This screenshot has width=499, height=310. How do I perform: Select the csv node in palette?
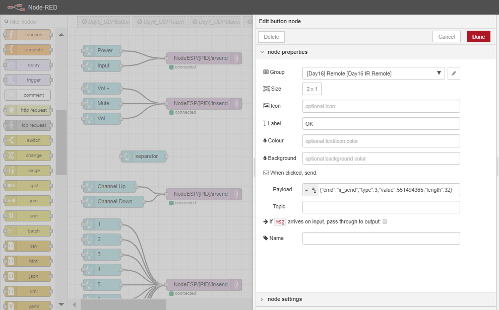(x=28, y=246)
